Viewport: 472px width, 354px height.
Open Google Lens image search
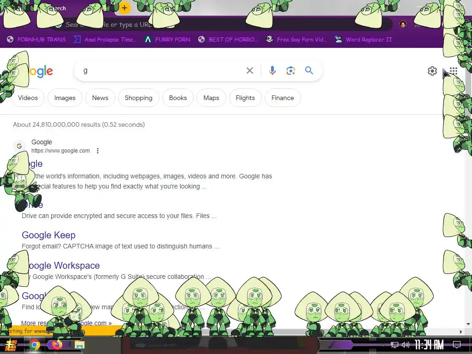(x=290, y=71)
